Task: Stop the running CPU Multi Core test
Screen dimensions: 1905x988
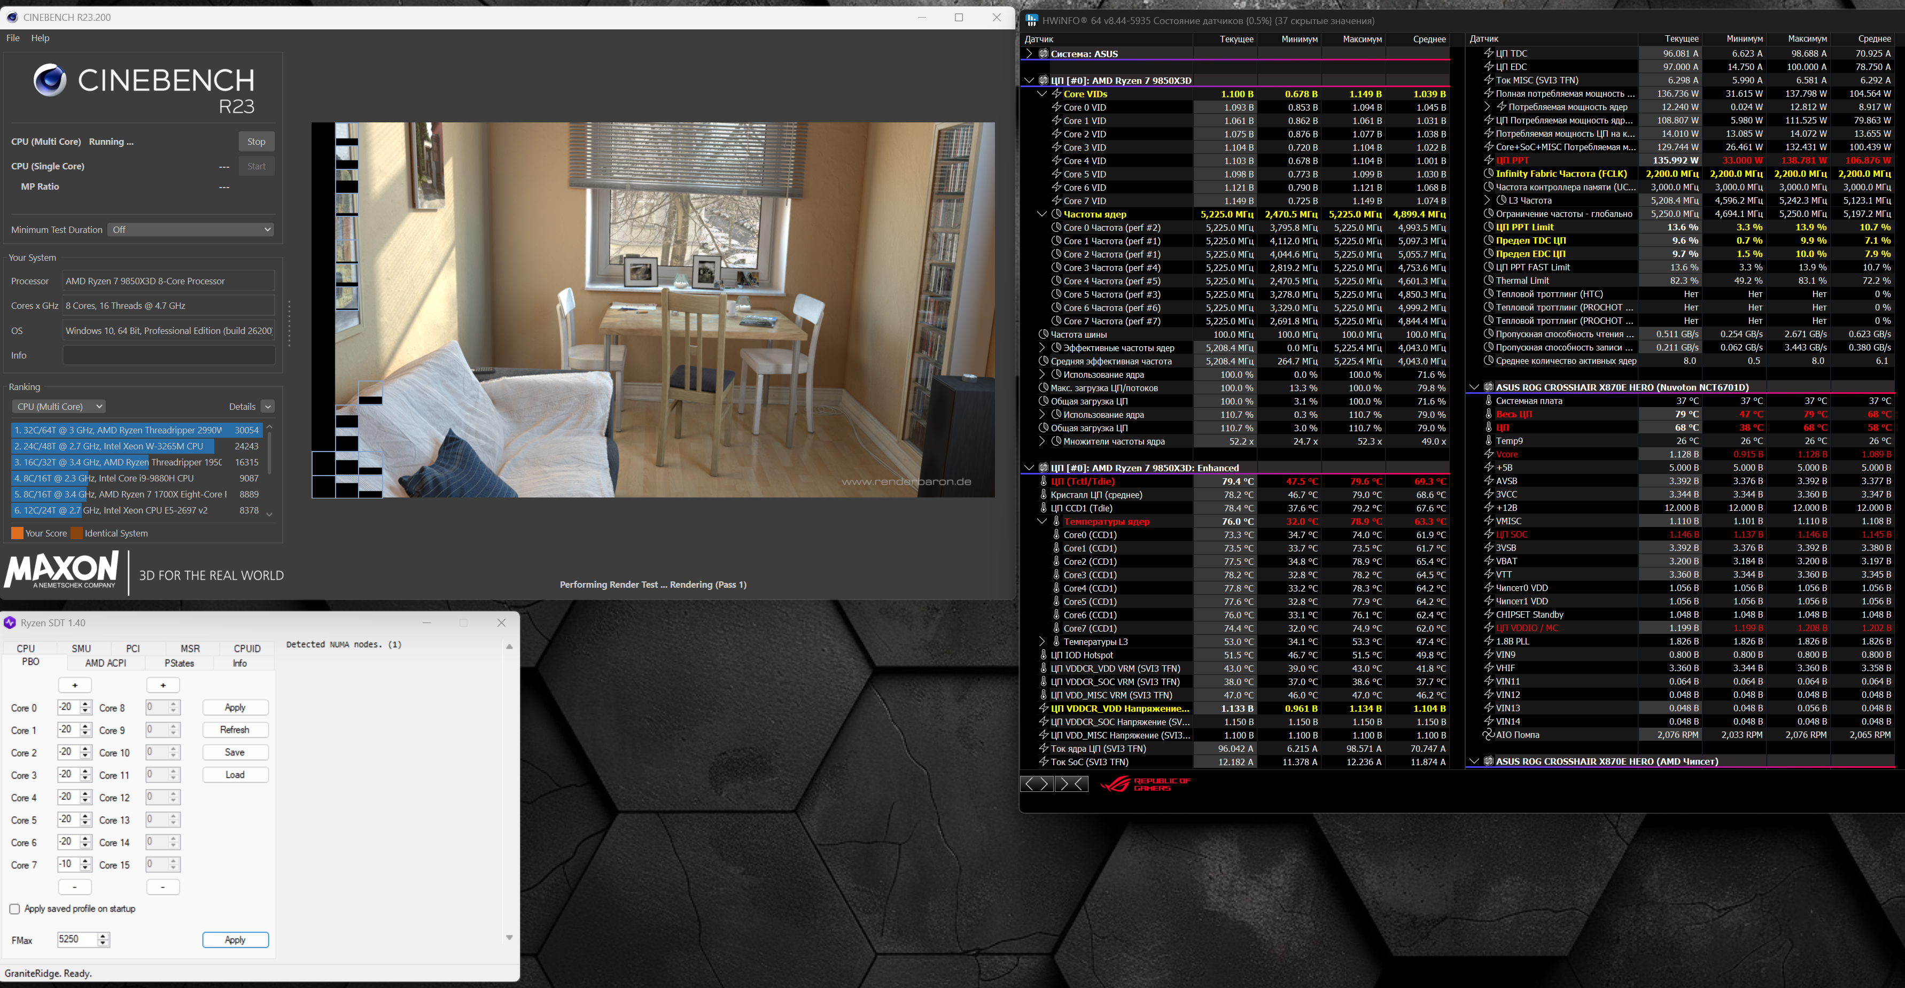Action: [x=256, y=142]
